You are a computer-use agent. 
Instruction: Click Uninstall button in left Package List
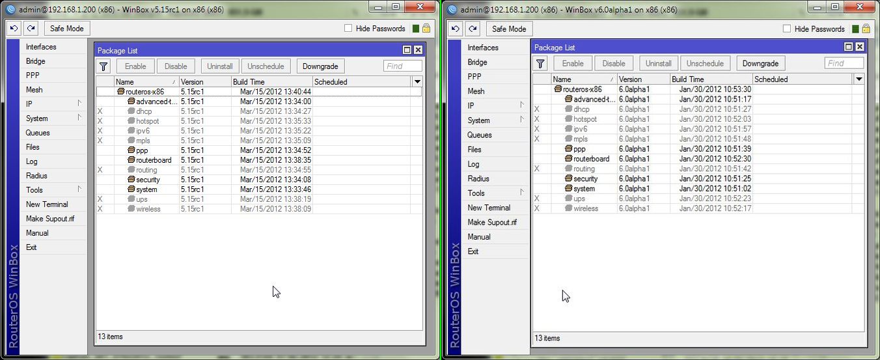(x=220, y=66)
